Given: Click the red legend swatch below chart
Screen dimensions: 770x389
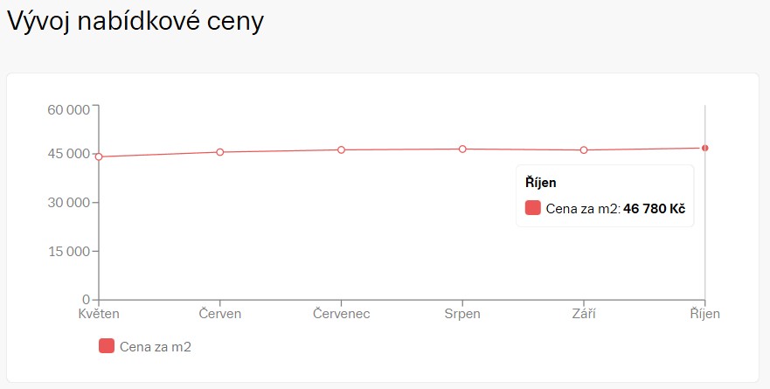Looking at the screenshot, I should (107, 346).
